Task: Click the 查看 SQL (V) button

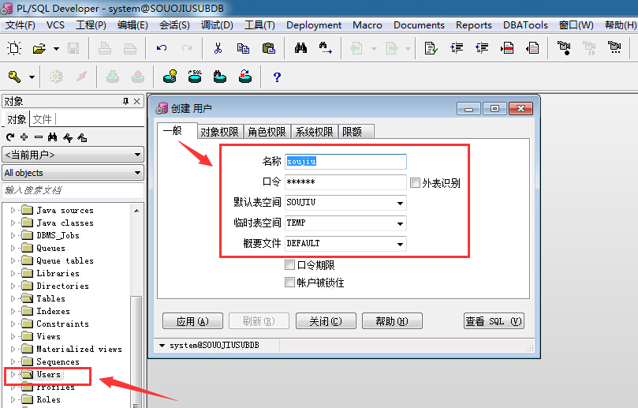Action: (x=494, y=321)
